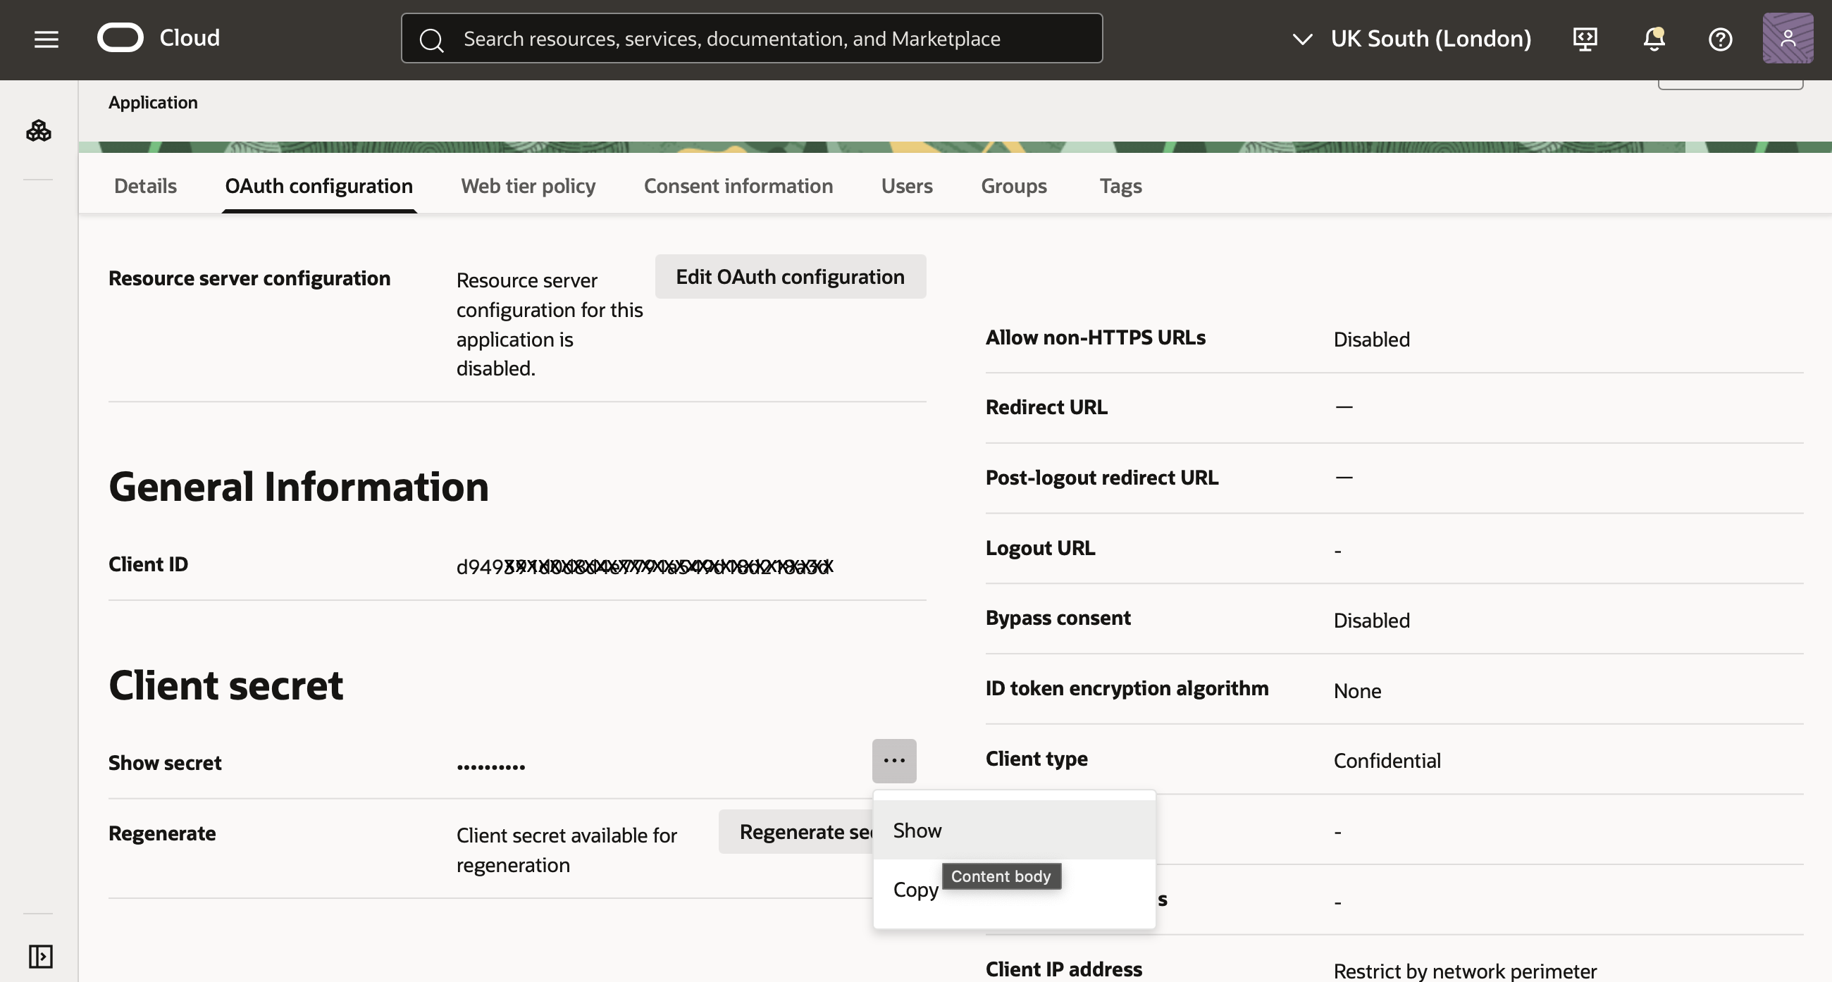Open the client secret actions ellipsis menu
This screenshot has height=982, width=1832.
[x=894, y=760]
